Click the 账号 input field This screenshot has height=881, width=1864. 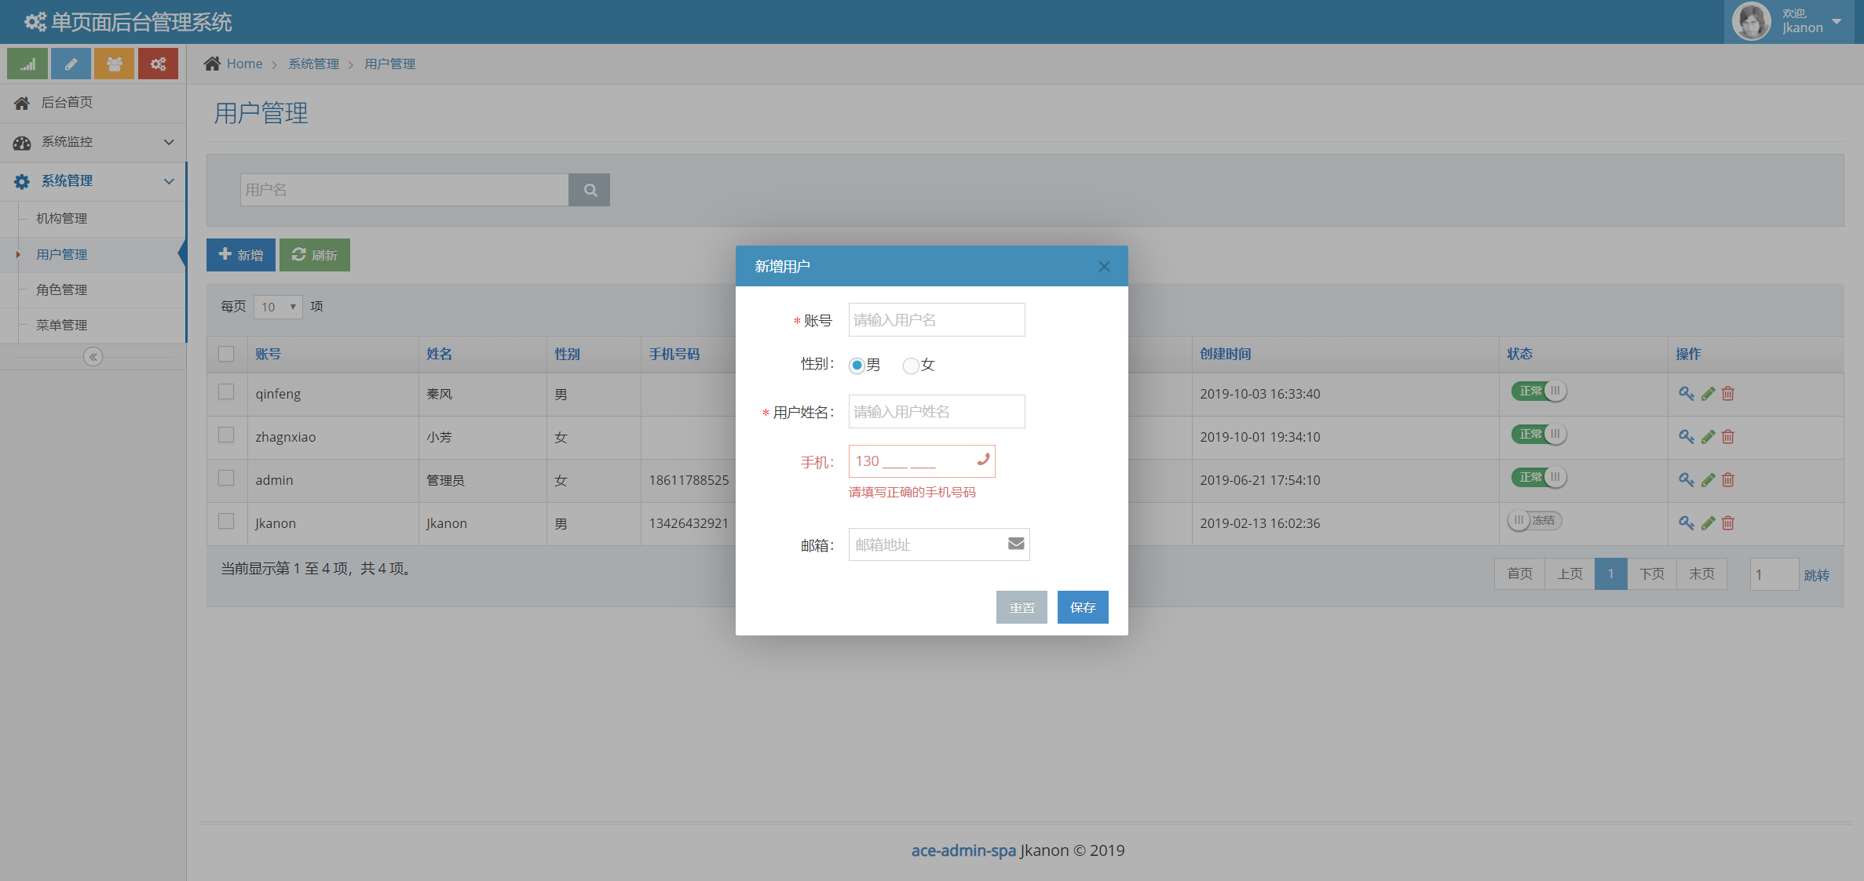[936, 320]
